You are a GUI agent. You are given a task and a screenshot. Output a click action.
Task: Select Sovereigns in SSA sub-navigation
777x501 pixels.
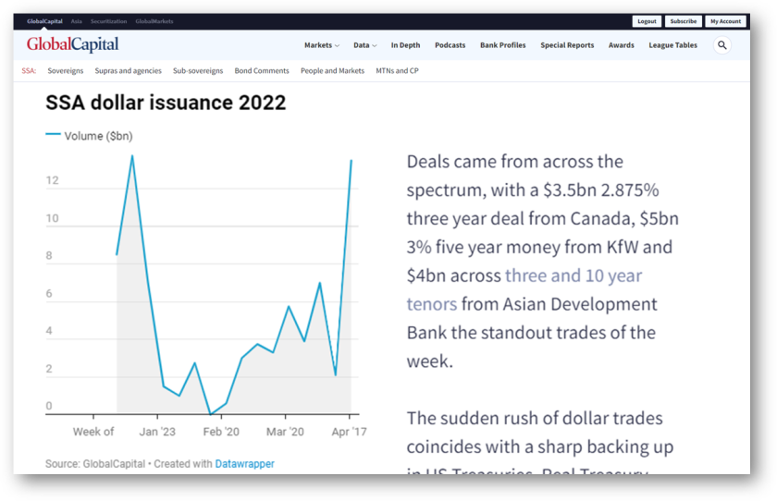pyautogui.click(x=66, y=71)
